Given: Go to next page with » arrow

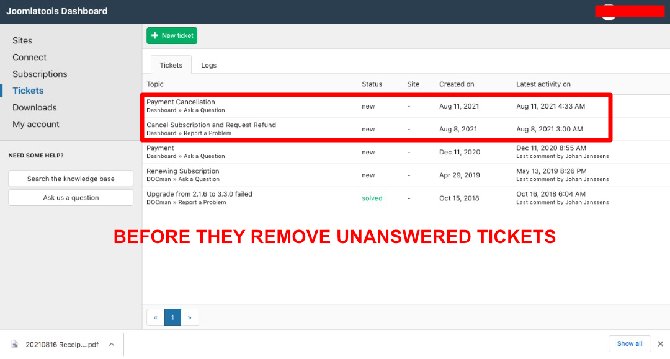Looking at the screenshot, I should (190, 317).
